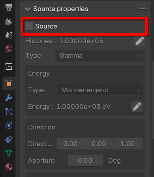Screen dimensions: 154x177
Task: Open the energy Type Monoenergetic dropdown
Action: click(x=100, y=90)
